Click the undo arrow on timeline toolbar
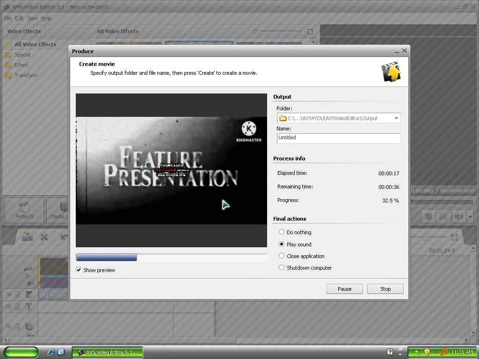Screen dimensions: 479x359 tap(64, 237)
